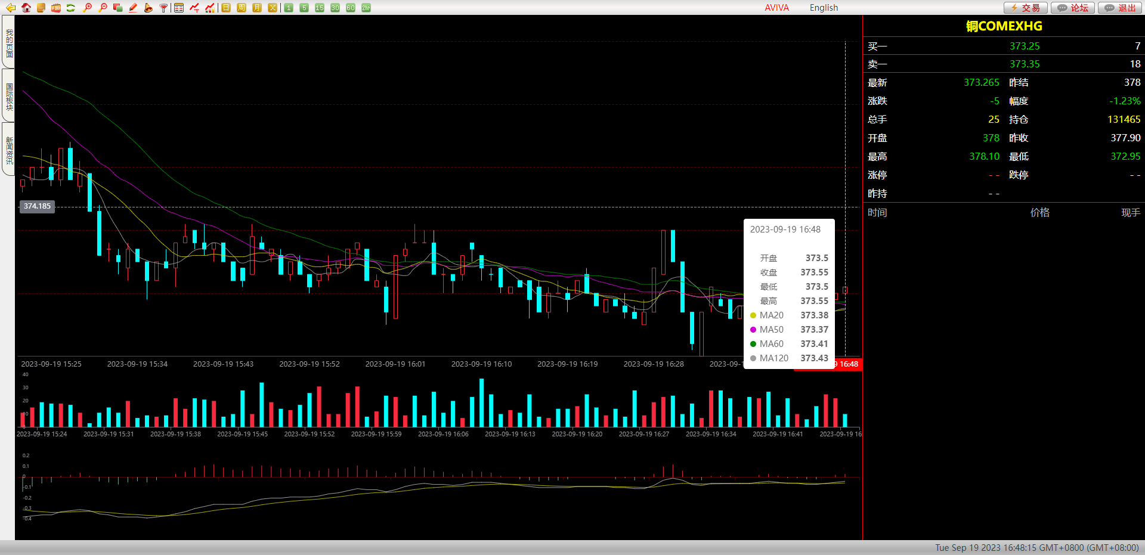
Task: Open the alert bell icon
Action: [x=148, y=8]
